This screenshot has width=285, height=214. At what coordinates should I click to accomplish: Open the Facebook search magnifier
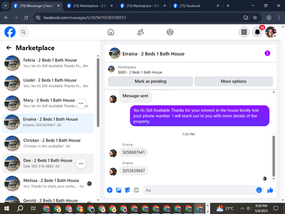tap(23, 32)
